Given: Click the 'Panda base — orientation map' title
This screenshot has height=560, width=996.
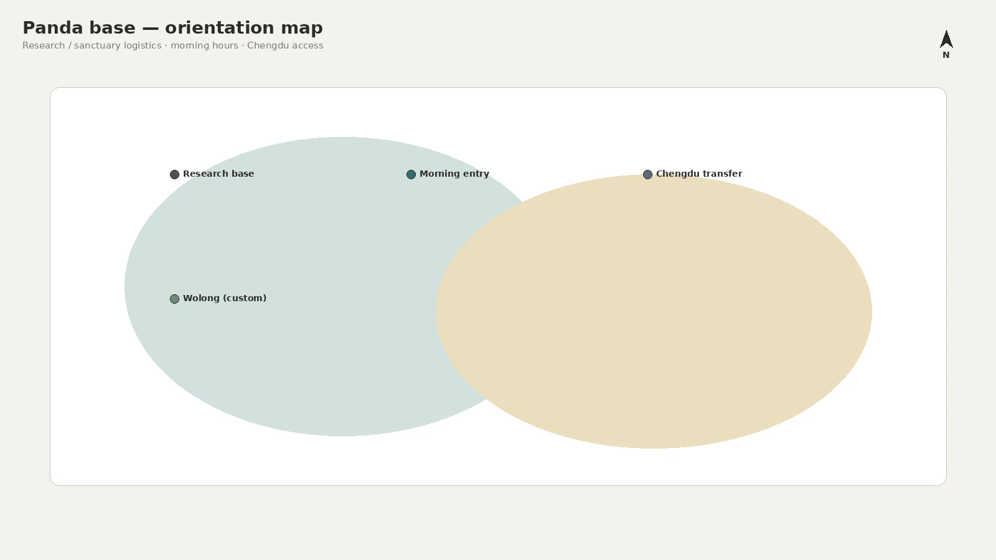Looking at the screenshot, I should tap(172, 28).
